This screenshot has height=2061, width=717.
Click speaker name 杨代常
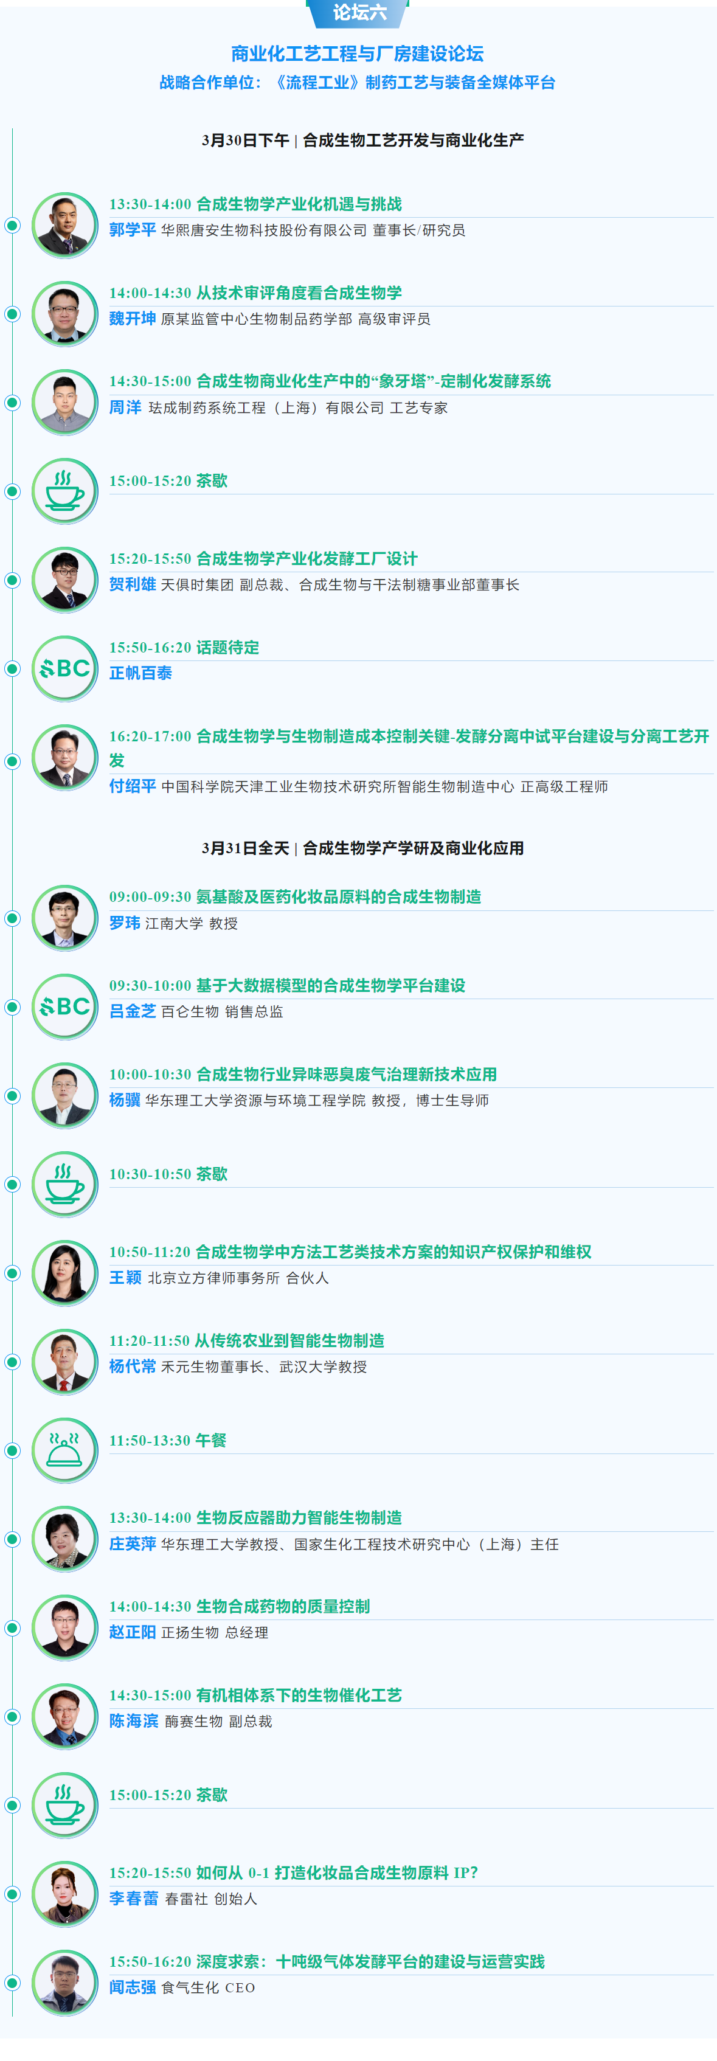(x=133, y=1366)
